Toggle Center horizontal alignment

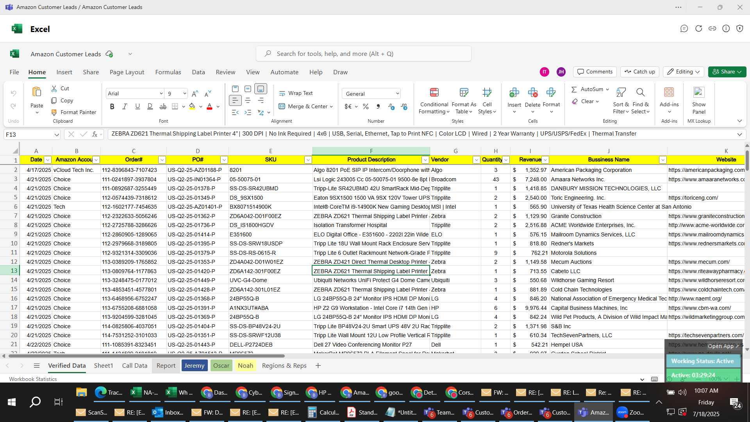248,101
